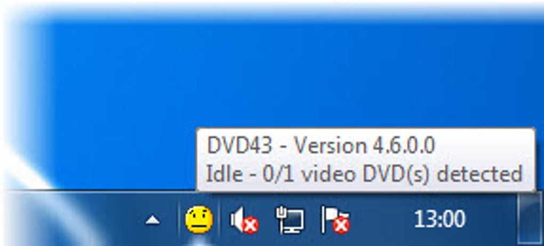
Task: Click the white light streak on wallpaper
Action: [x=21, y=163]
